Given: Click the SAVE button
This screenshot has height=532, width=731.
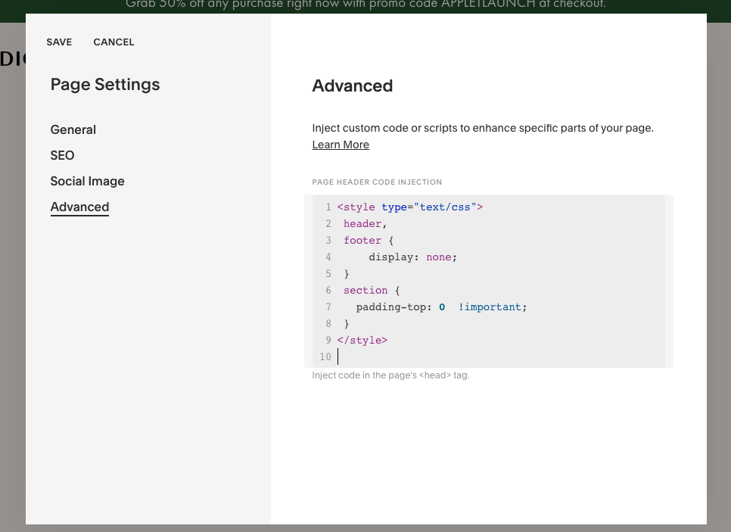Looking at the screenshot, I should [x=59, y=42].
